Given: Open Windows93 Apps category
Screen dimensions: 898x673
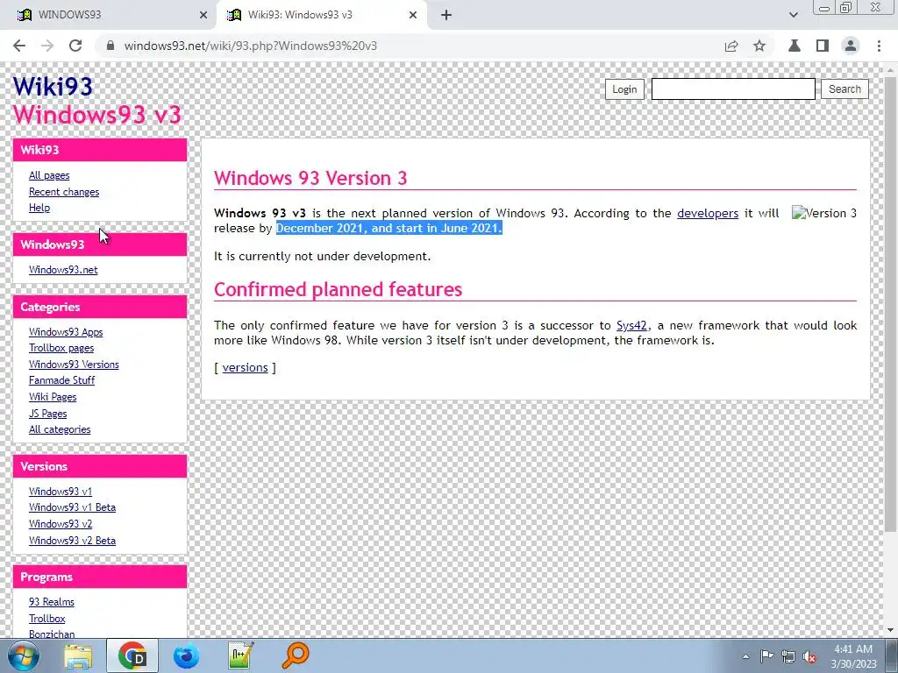Looking at the screenshot, I should (66, 332).
